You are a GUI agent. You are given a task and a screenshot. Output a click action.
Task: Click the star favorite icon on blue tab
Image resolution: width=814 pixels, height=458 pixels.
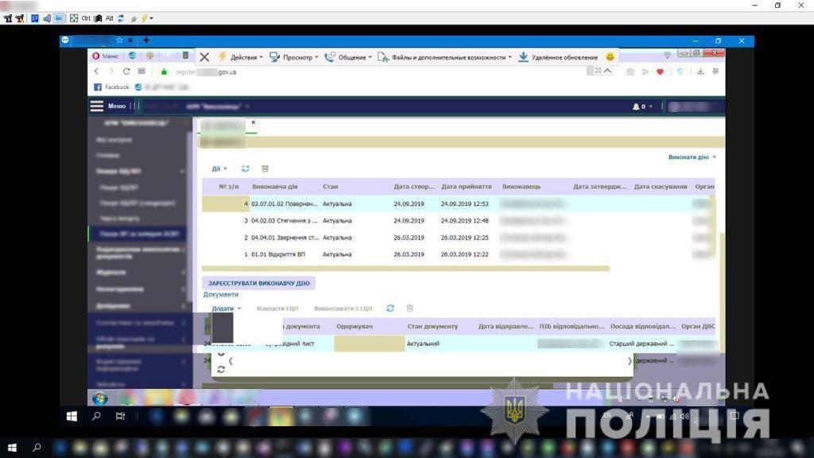coord(119,40)
